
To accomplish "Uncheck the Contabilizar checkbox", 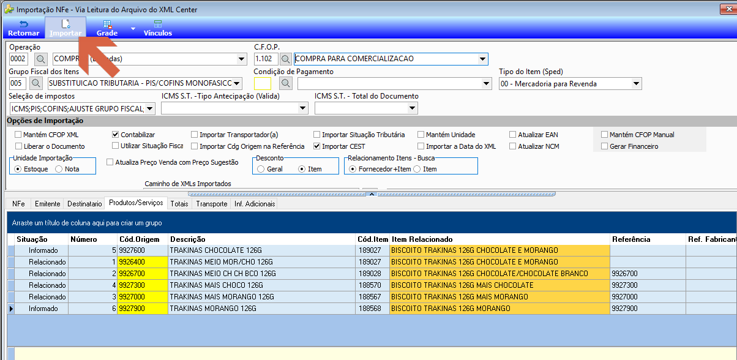I will pyautogui.click(x=115, y=134).
